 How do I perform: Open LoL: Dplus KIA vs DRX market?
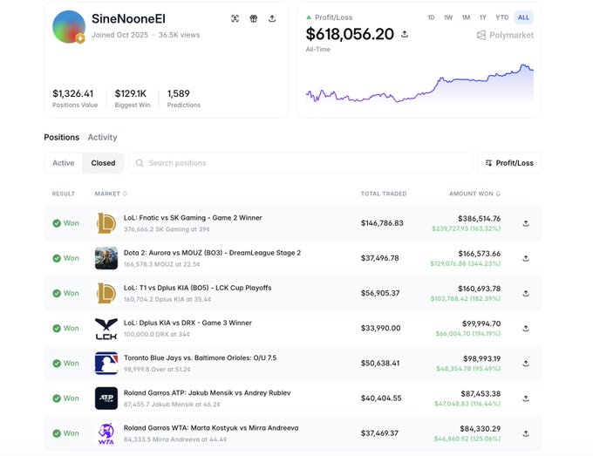pyautogui.click(x=187, y=323)
